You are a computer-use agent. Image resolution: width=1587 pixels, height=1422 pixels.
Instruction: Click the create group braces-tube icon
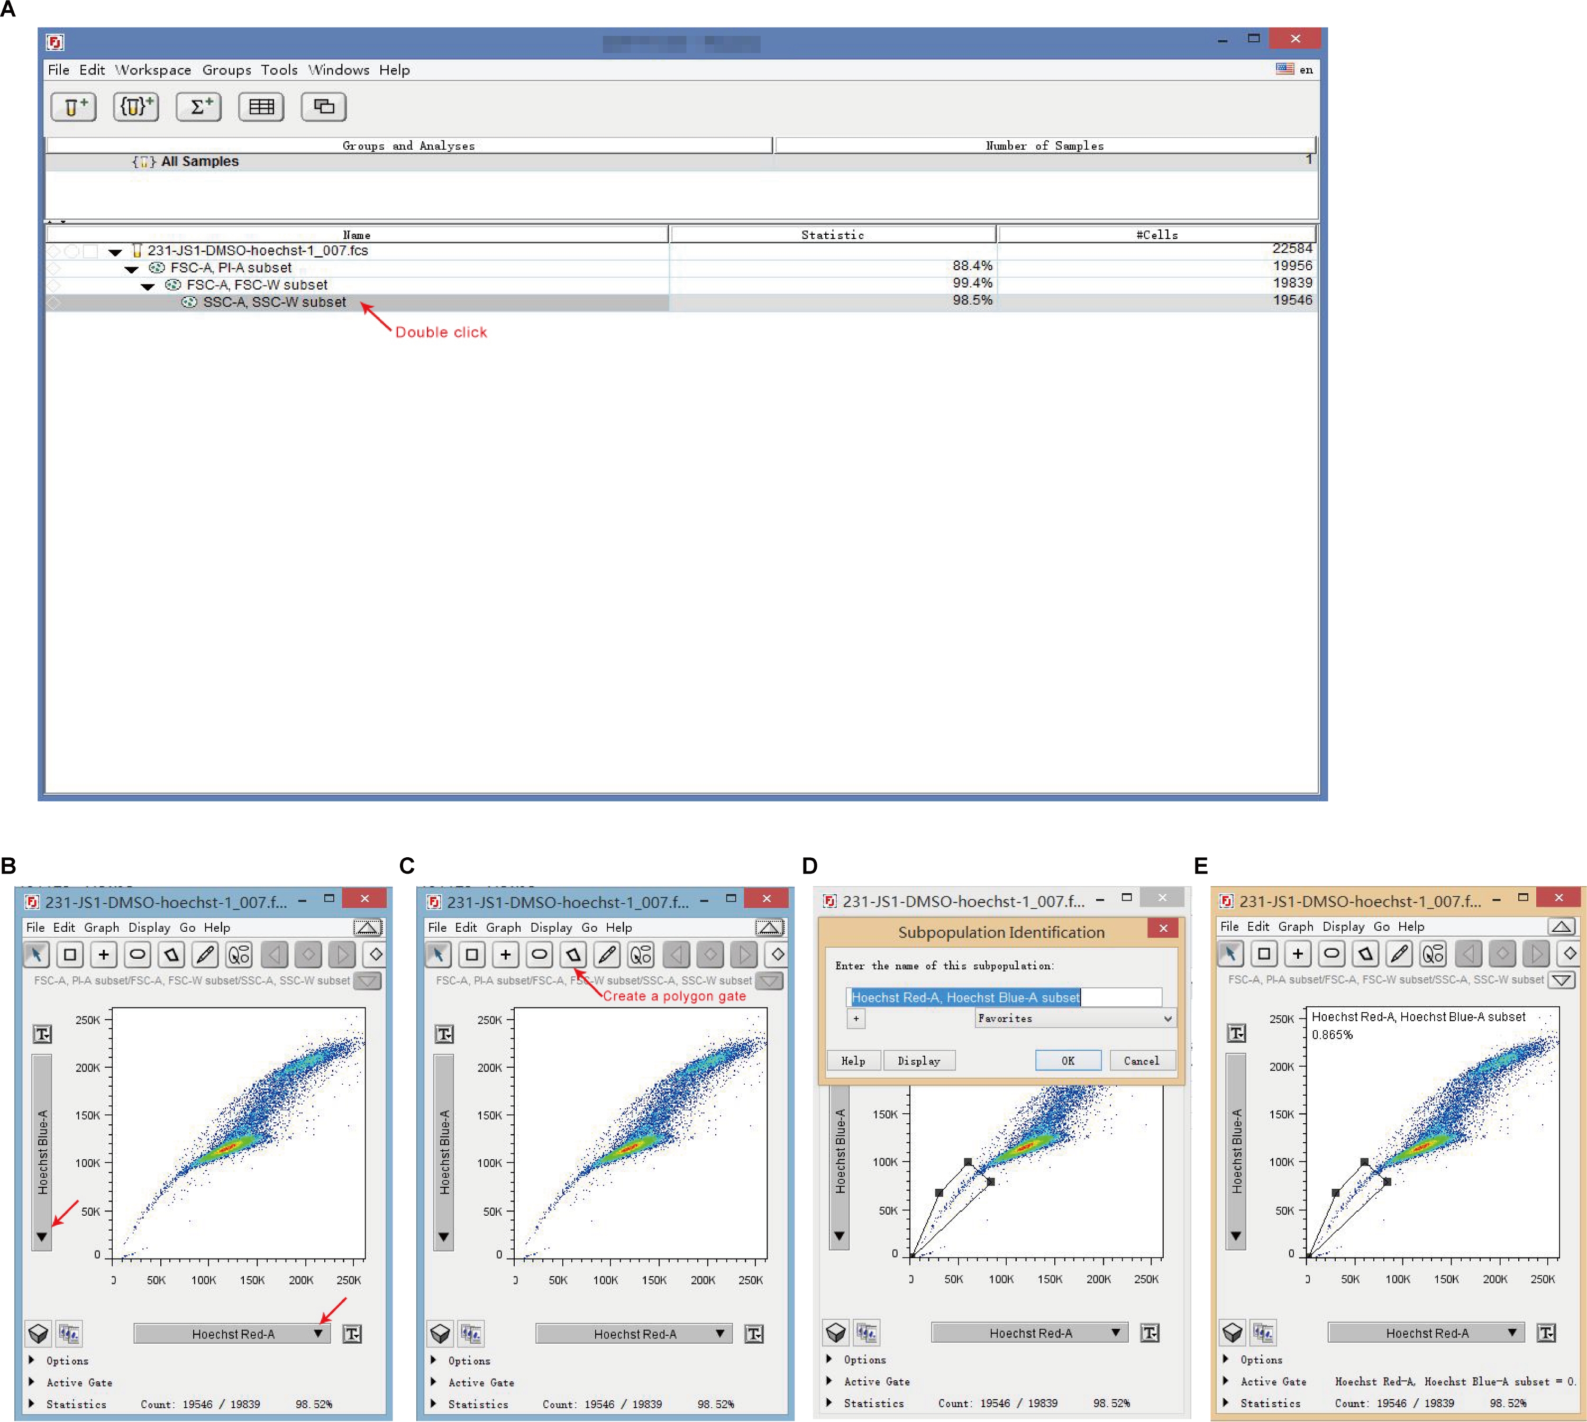click(x=136, y=106)
